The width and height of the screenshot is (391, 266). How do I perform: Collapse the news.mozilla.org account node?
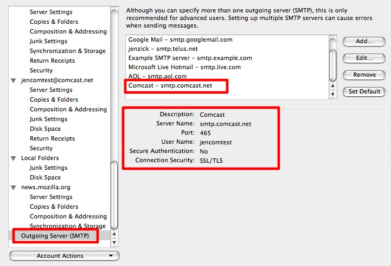pos(14,188)
